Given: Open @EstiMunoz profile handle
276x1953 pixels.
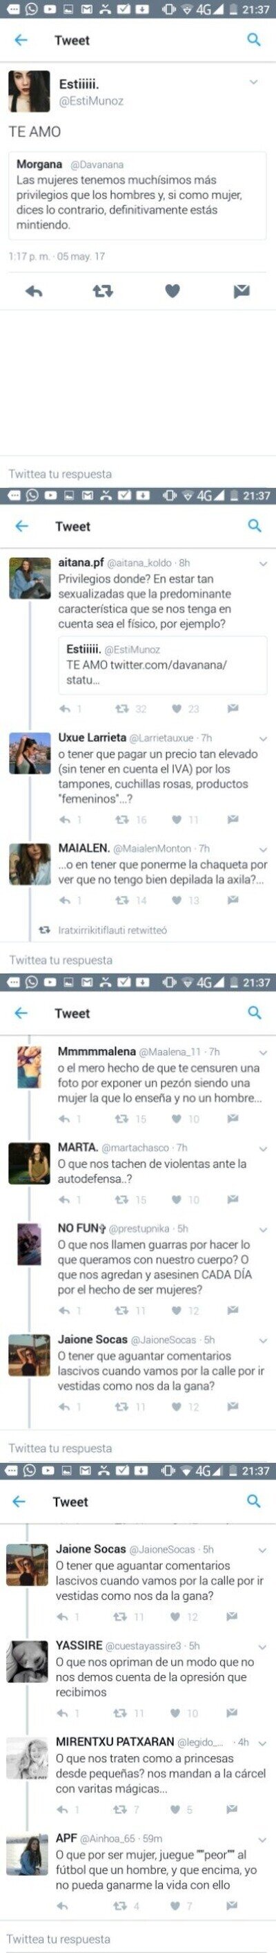Looking at the screenshot, I should pos(91,101).
